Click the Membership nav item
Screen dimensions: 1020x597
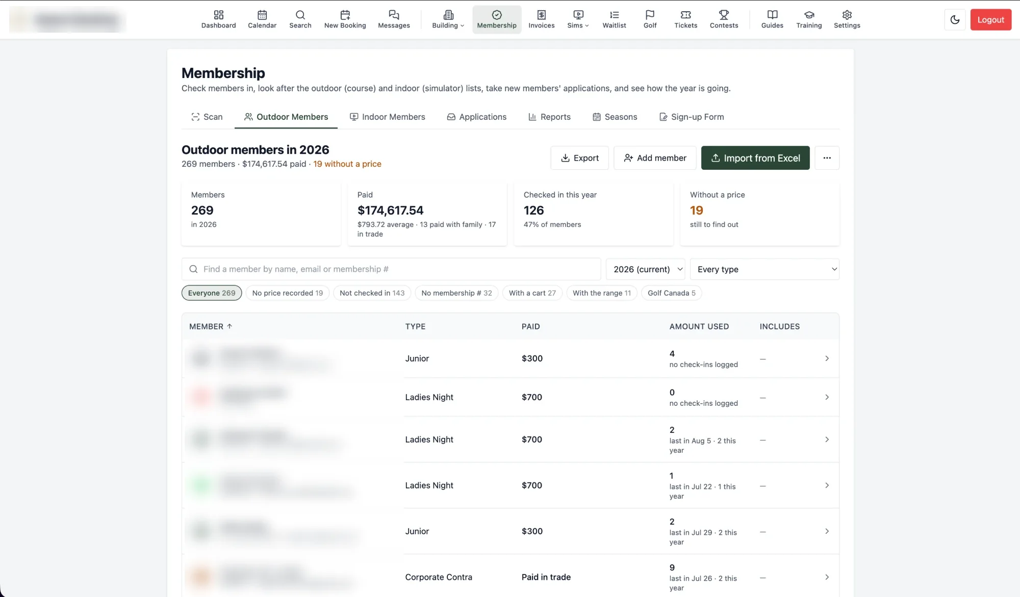click(497, 19)
